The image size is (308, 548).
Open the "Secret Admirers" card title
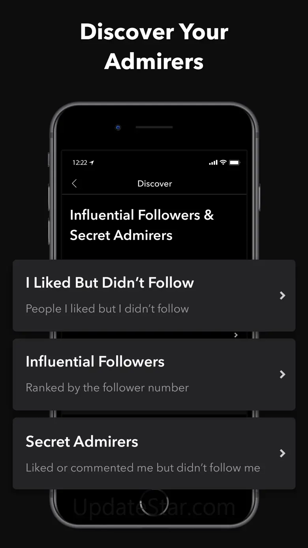[82, 442]
